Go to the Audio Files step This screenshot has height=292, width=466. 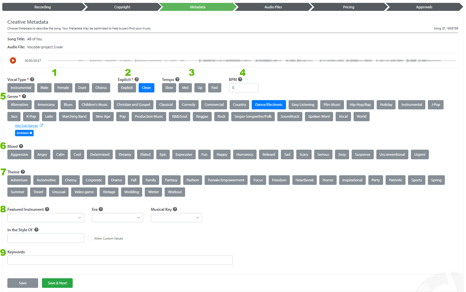click(273, 7)
